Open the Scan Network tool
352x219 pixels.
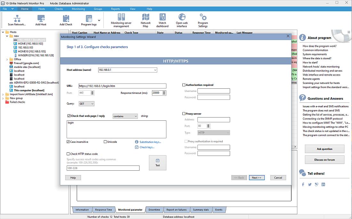click(x=17, y=20)
